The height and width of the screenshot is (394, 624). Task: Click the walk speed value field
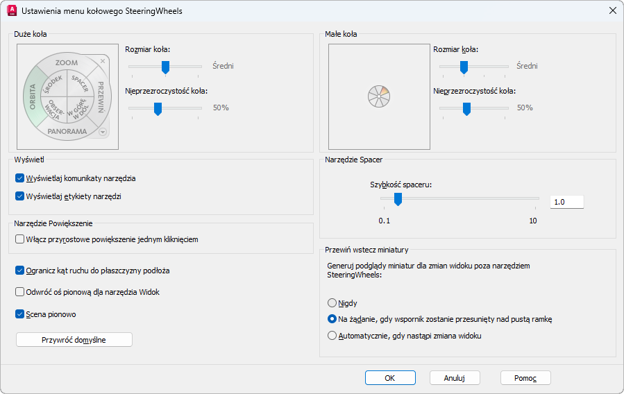pyautogui.click(x=566, y=202)
